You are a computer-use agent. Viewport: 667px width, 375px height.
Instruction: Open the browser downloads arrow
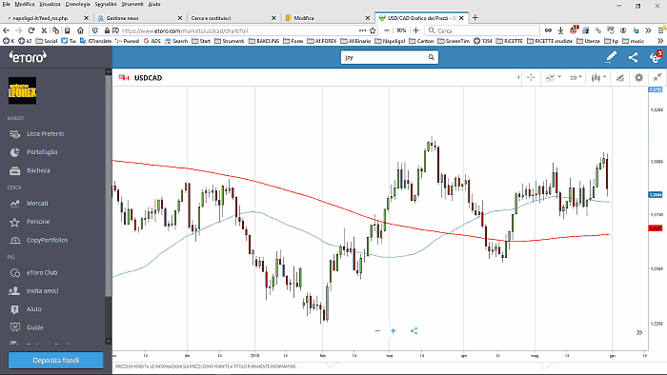[560, 30]
